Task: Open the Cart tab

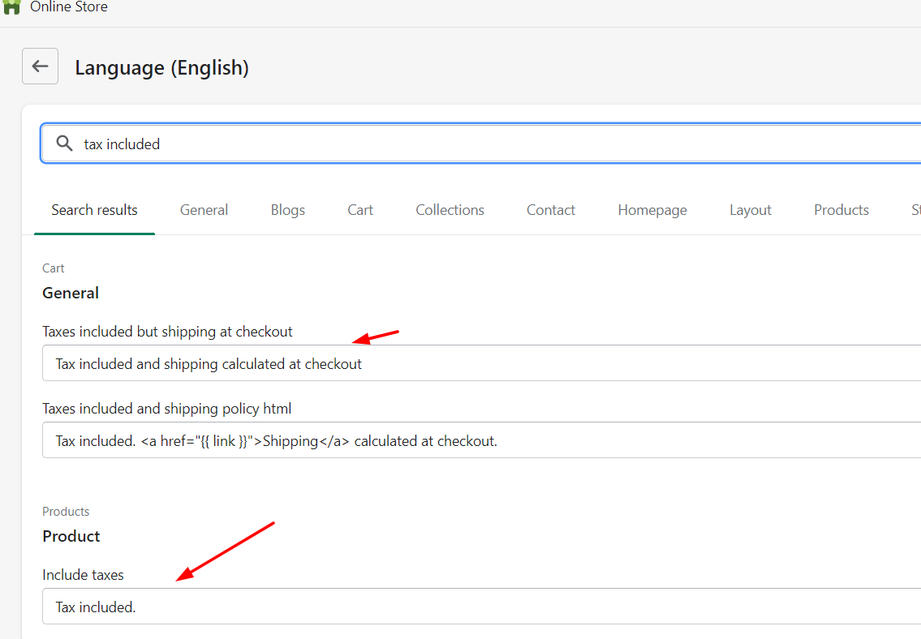Action: pyautogui.click(x=360, y=210)
